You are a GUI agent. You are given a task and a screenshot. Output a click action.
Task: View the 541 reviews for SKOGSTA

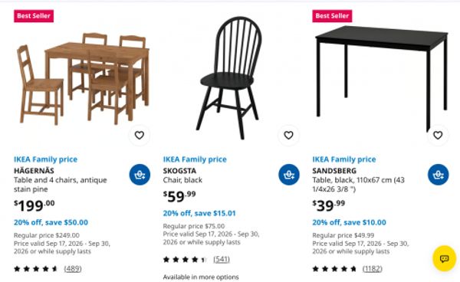(x=222, y=259)
